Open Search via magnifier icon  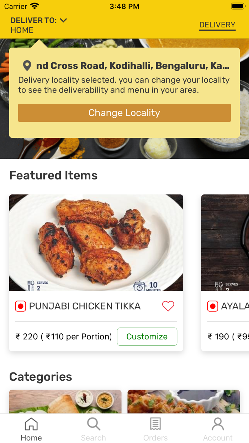[x=93, y=424]
